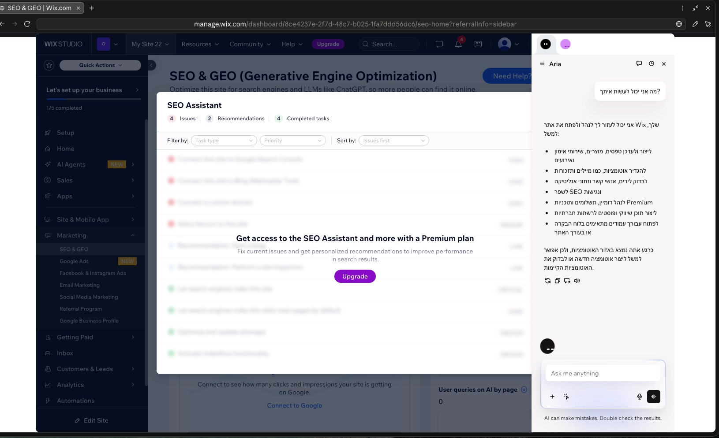The height and width of the screenshot is (438, 719).
Task: Open Referral Program in the sidebar
Action: pyautogui.click(x=90, y=309)
